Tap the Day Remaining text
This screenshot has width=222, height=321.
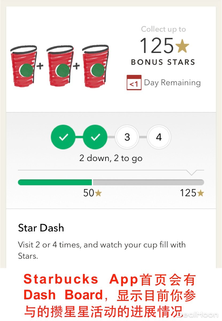point(172,83)
